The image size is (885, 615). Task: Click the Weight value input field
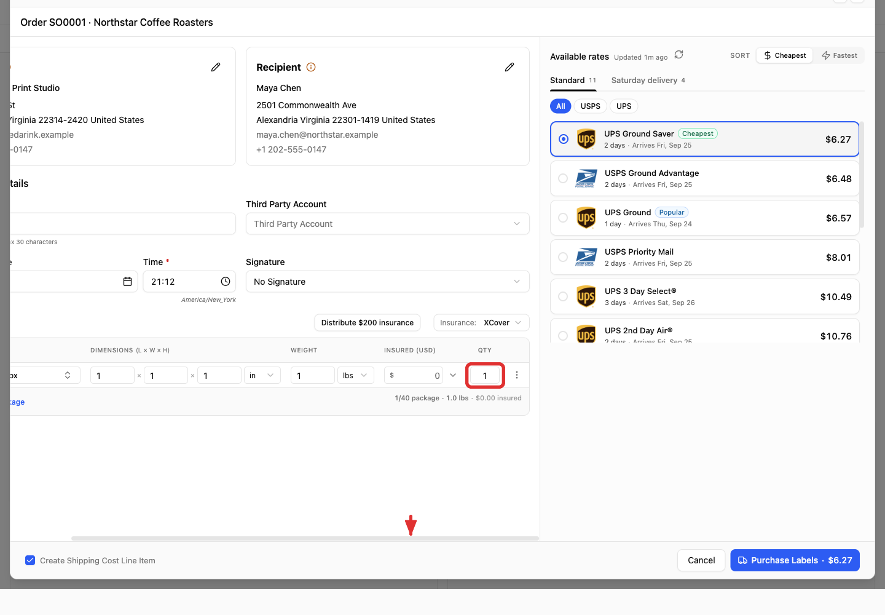(313, 375)
